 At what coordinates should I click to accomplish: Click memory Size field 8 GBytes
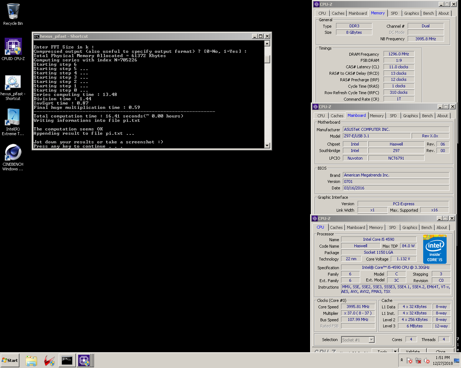point(354,32)
